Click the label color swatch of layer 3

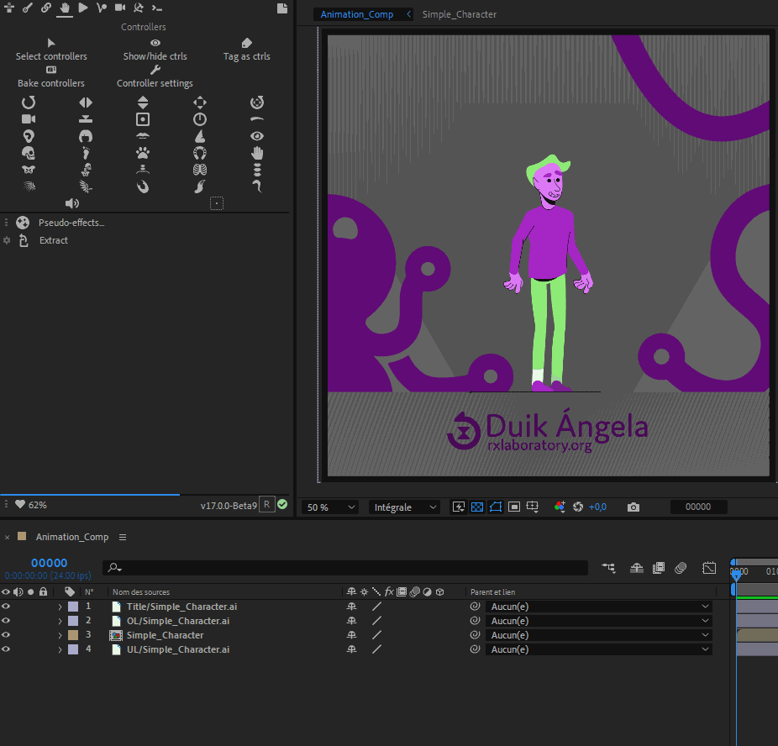[73, 635]
